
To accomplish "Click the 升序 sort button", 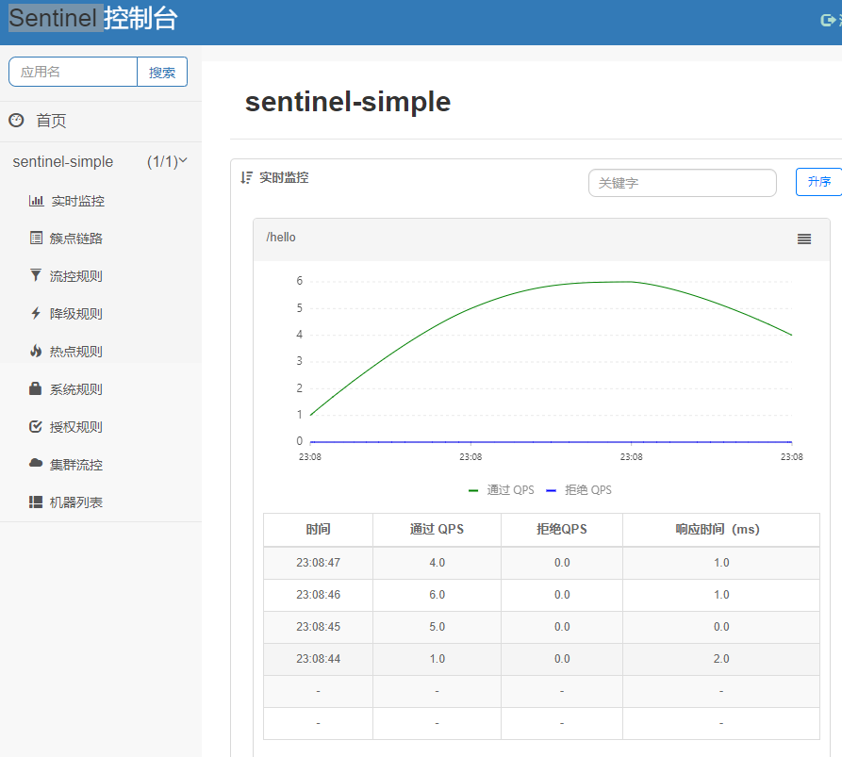I will click(819, 182).
